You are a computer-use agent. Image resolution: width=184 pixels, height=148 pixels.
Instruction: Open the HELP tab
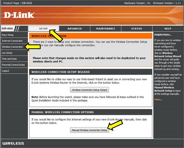click(x=168, y=29)
